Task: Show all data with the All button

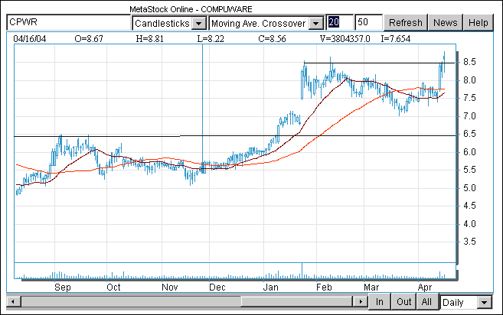Action: (426, 302)
